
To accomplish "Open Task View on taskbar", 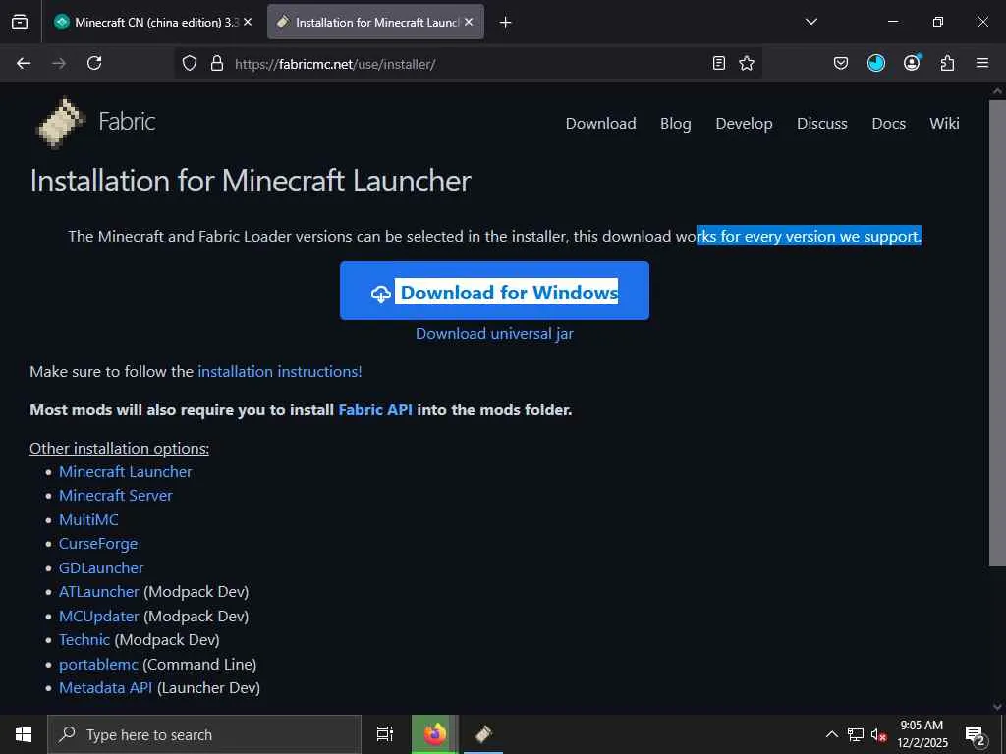I will pos(385,734).
